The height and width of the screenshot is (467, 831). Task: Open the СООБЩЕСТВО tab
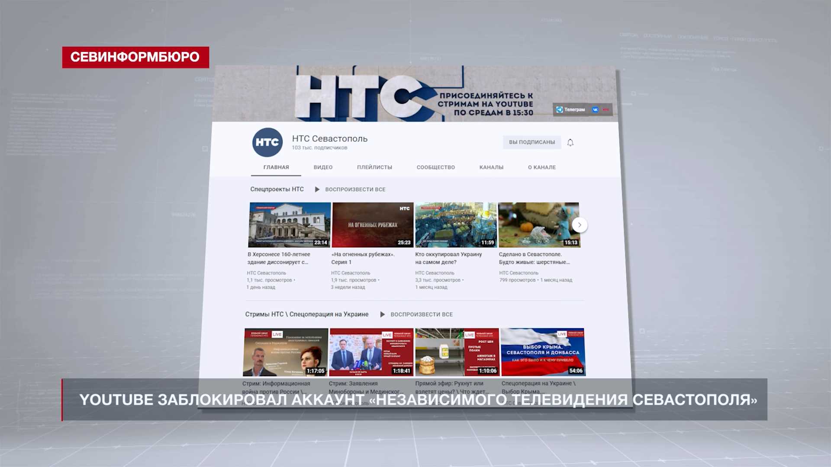(x=435, y=167)
